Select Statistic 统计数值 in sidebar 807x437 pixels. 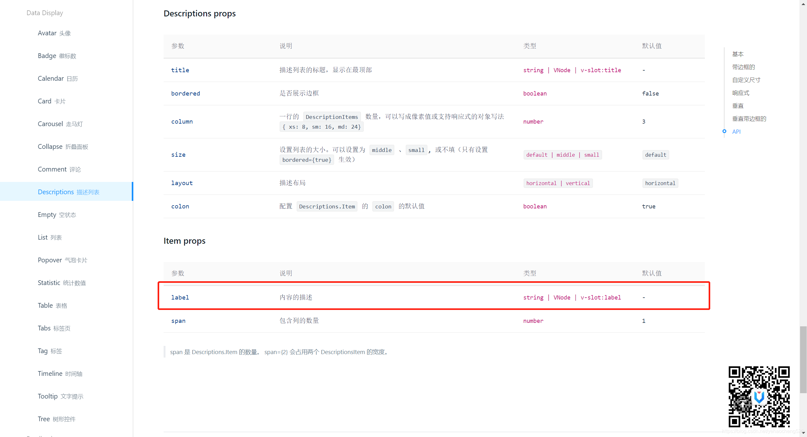61,283
